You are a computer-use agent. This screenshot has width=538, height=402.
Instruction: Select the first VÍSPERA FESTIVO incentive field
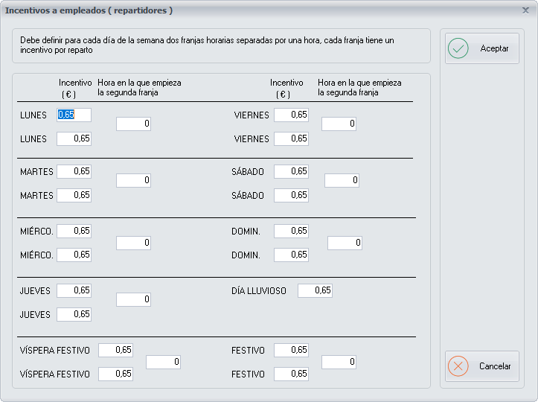115,350
